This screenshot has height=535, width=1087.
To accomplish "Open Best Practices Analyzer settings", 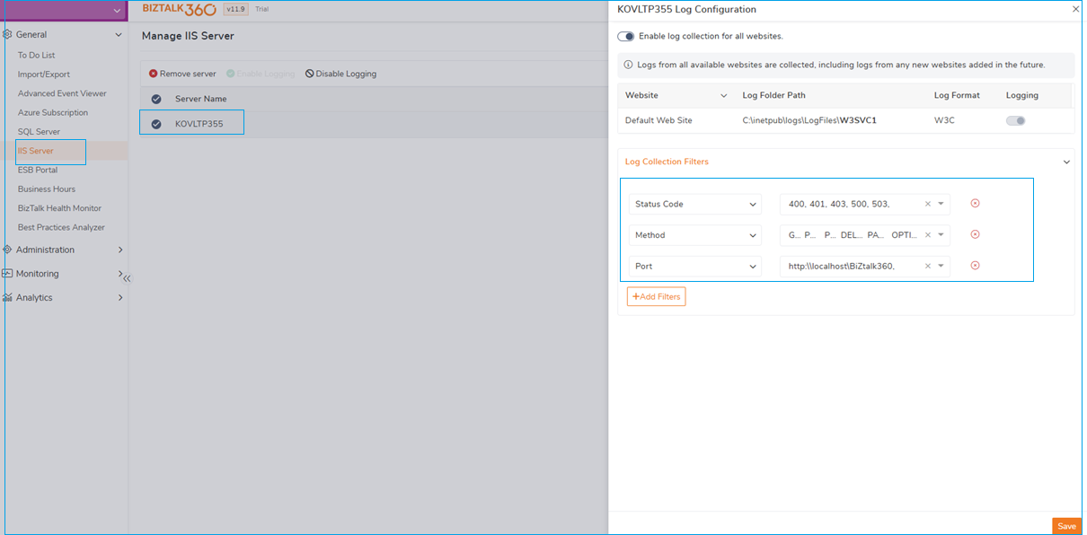I will tap(61, 227).
